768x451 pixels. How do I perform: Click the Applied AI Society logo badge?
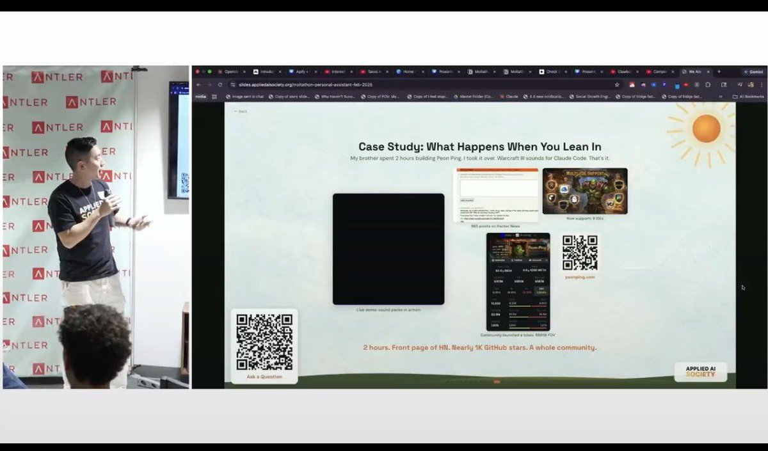coord(700,372)
